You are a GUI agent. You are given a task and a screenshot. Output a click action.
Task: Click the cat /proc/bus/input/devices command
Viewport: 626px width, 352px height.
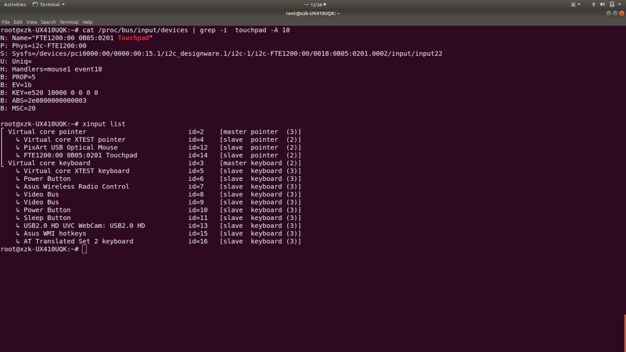[x=186, y=31]
